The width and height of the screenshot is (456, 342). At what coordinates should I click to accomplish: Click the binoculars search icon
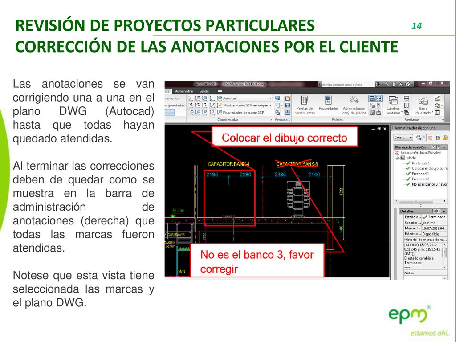tap(378, 84)
